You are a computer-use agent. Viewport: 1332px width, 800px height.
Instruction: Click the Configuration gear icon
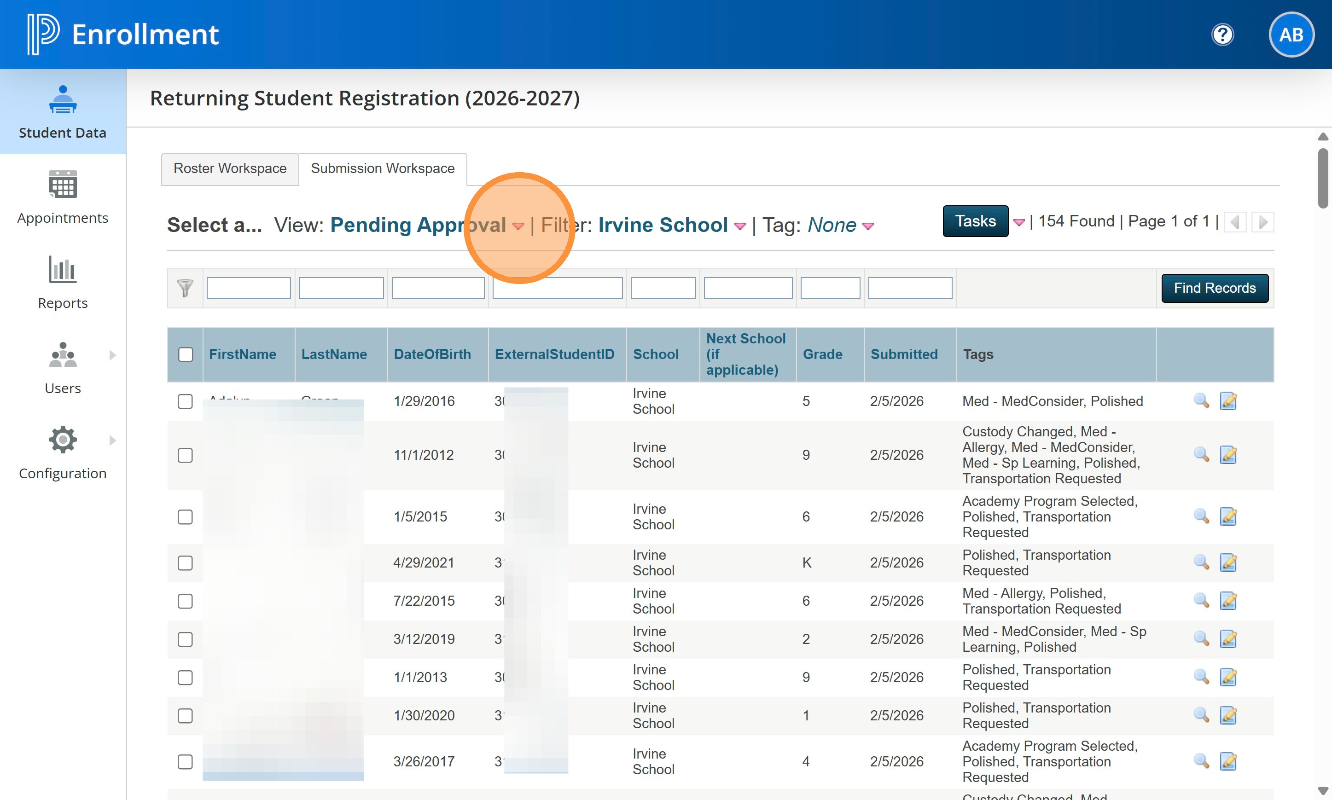pyautogui.click(x=63, y=440)
